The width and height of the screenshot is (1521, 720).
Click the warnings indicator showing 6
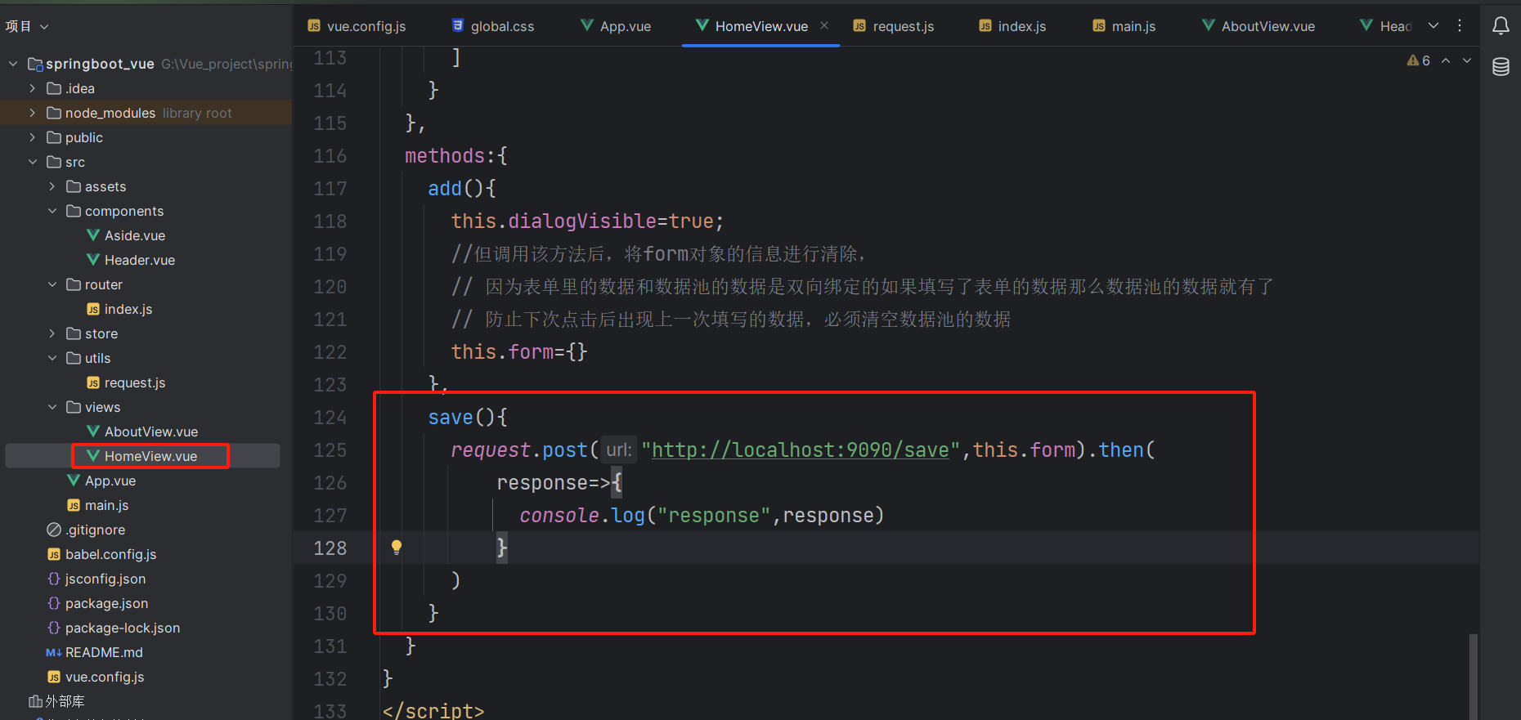1419,60
